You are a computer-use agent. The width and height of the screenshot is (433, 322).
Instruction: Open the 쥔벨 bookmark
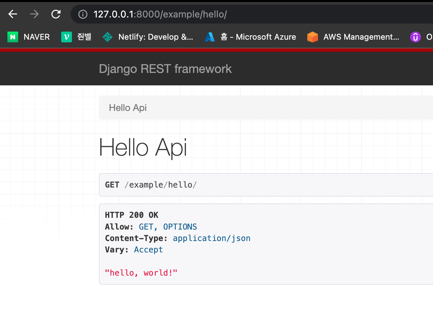coord(76,37)
